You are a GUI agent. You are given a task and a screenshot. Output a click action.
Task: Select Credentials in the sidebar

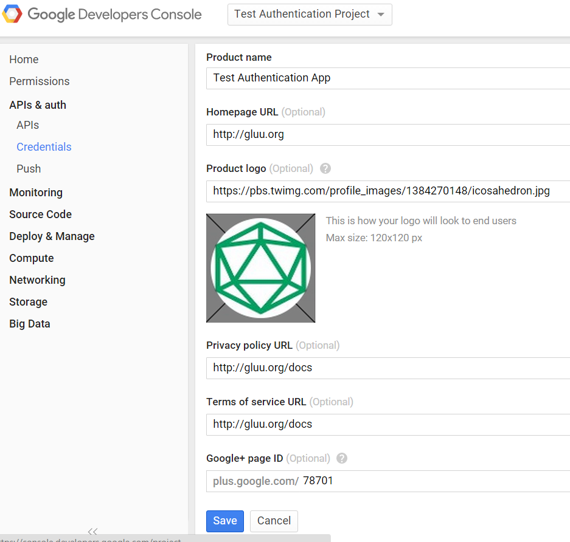click(44, 147)
